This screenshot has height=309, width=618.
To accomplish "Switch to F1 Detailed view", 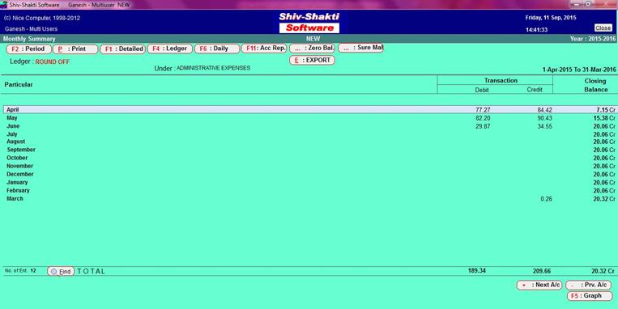I will point(123,49).
